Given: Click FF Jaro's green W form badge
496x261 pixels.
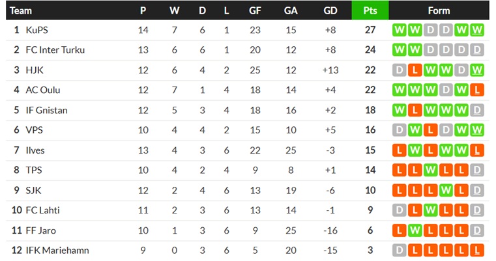Looking at the screenshot, I should (415, 230).
